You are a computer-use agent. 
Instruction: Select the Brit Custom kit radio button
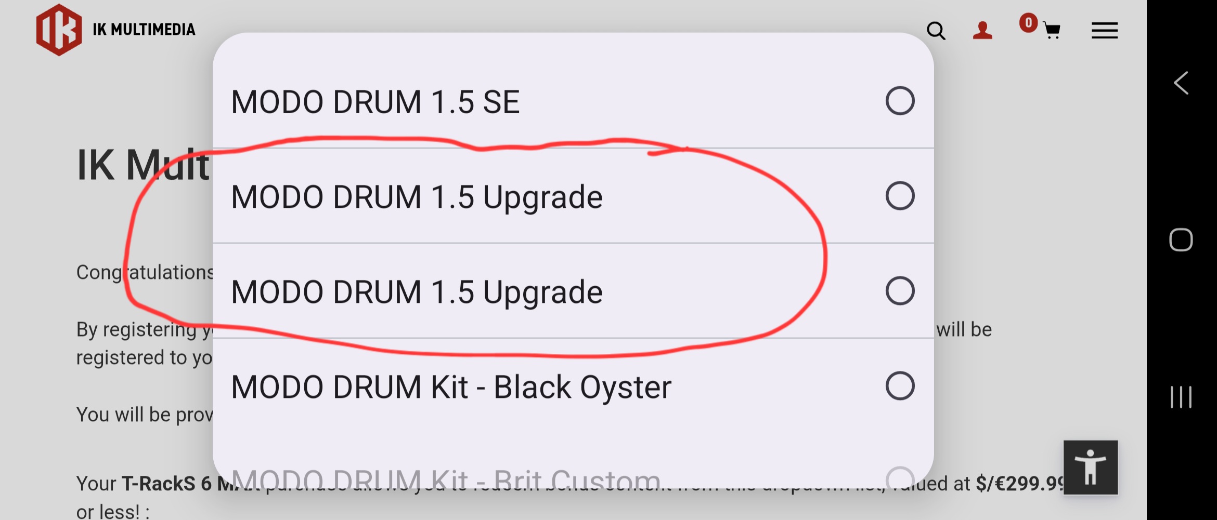[900, 478]
